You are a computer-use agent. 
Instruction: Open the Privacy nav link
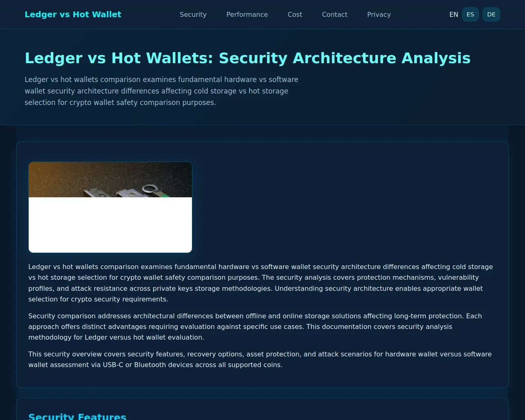click(x=379, y=14)
